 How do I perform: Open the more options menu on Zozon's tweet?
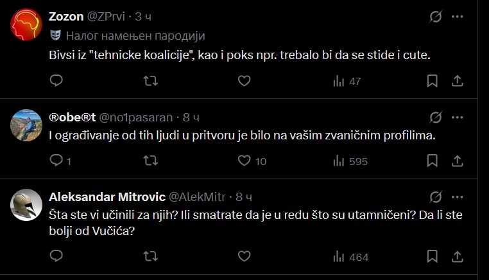coord(457,17)
